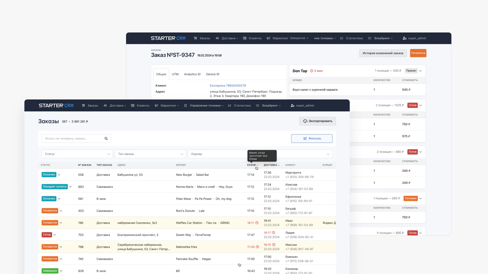
Task: Click address Екатерининский проспект, 2
Action: (x=138, y=235)
